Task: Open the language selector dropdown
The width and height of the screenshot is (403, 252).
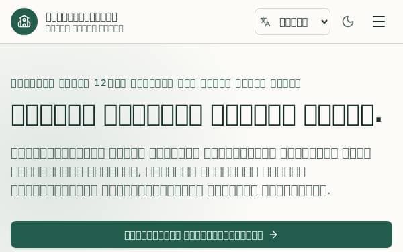Action: coord(292,22)
